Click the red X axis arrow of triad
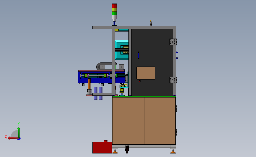Viewport: 256px width, 157px height. (x=13, y=138)
